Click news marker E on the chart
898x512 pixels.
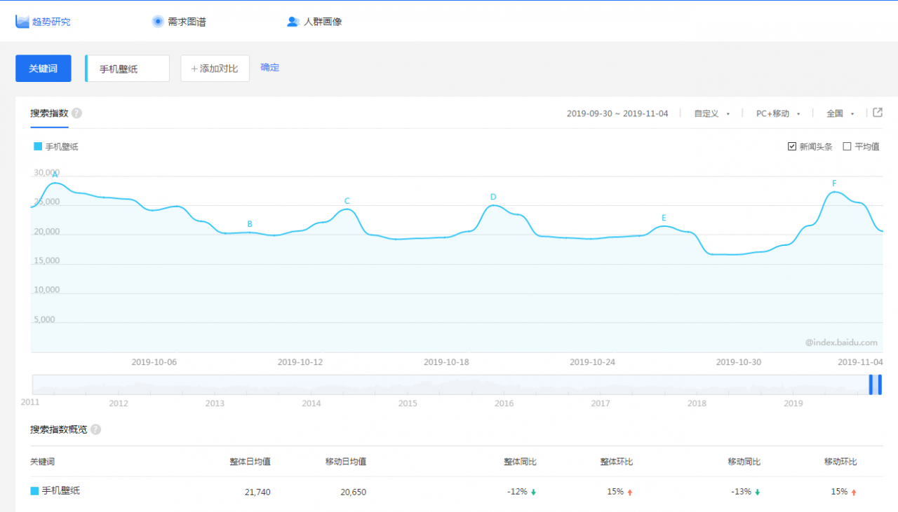(x=664, y=218)
